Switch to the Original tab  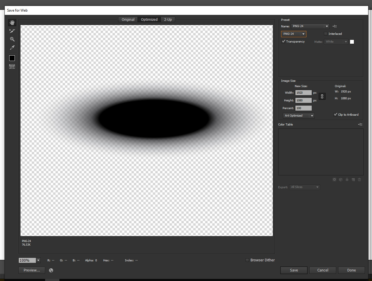pos(128,20)
